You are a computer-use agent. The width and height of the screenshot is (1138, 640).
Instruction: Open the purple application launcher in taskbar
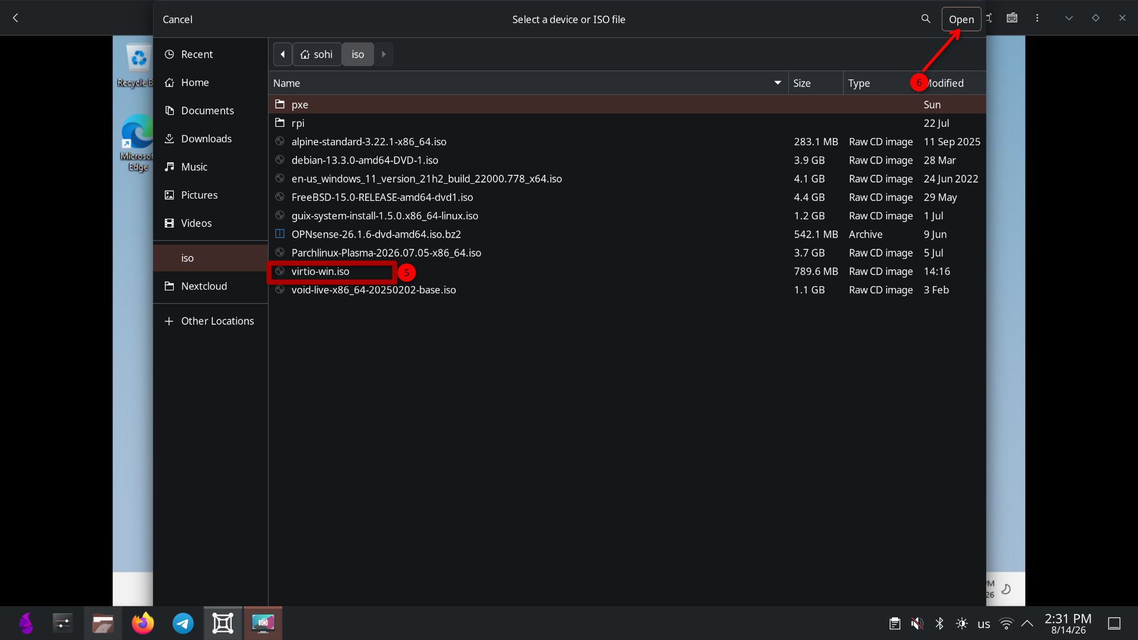(x=26, y=623)
